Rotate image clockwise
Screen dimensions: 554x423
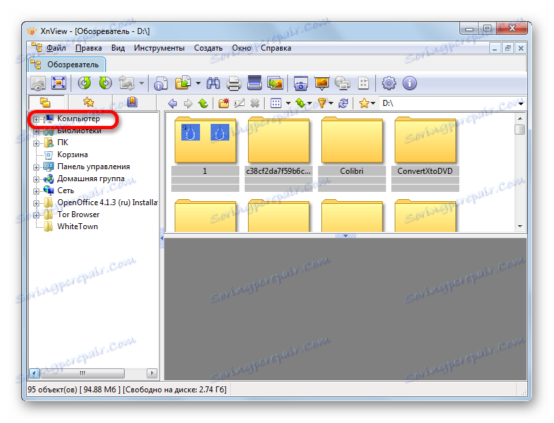pos(105,83)
